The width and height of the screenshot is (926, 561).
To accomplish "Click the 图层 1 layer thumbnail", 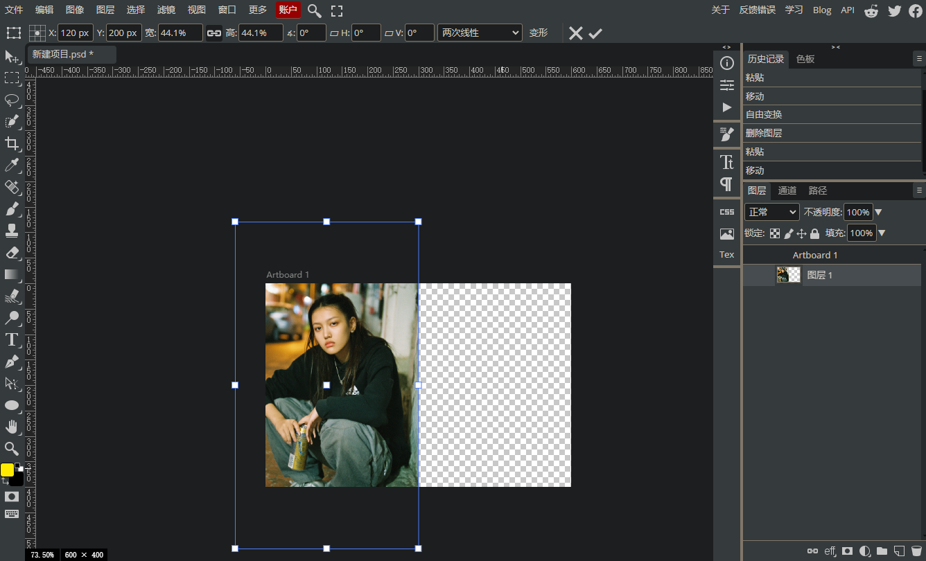I will click(788, 275).
